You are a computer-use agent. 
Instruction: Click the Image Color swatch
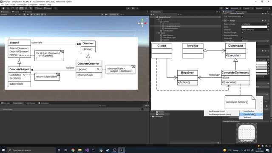pos(254,27)
